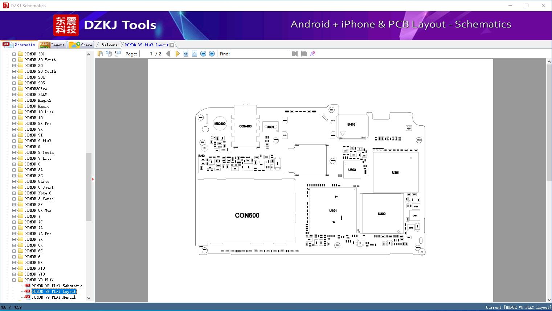Image resolution: width=552 pixels, height=311 pixels.
Task: Find previous match icon
Action: coord(295,54)
